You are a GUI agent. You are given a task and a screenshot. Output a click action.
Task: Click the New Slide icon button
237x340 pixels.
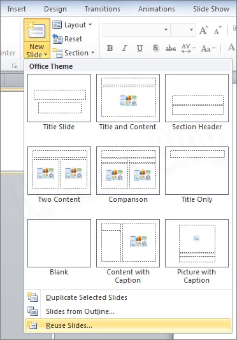point(37,30)
